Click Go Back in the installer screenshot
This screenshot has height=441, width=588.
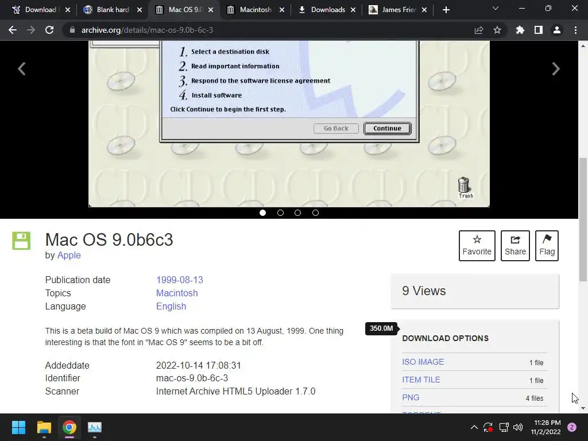(336, 128)
